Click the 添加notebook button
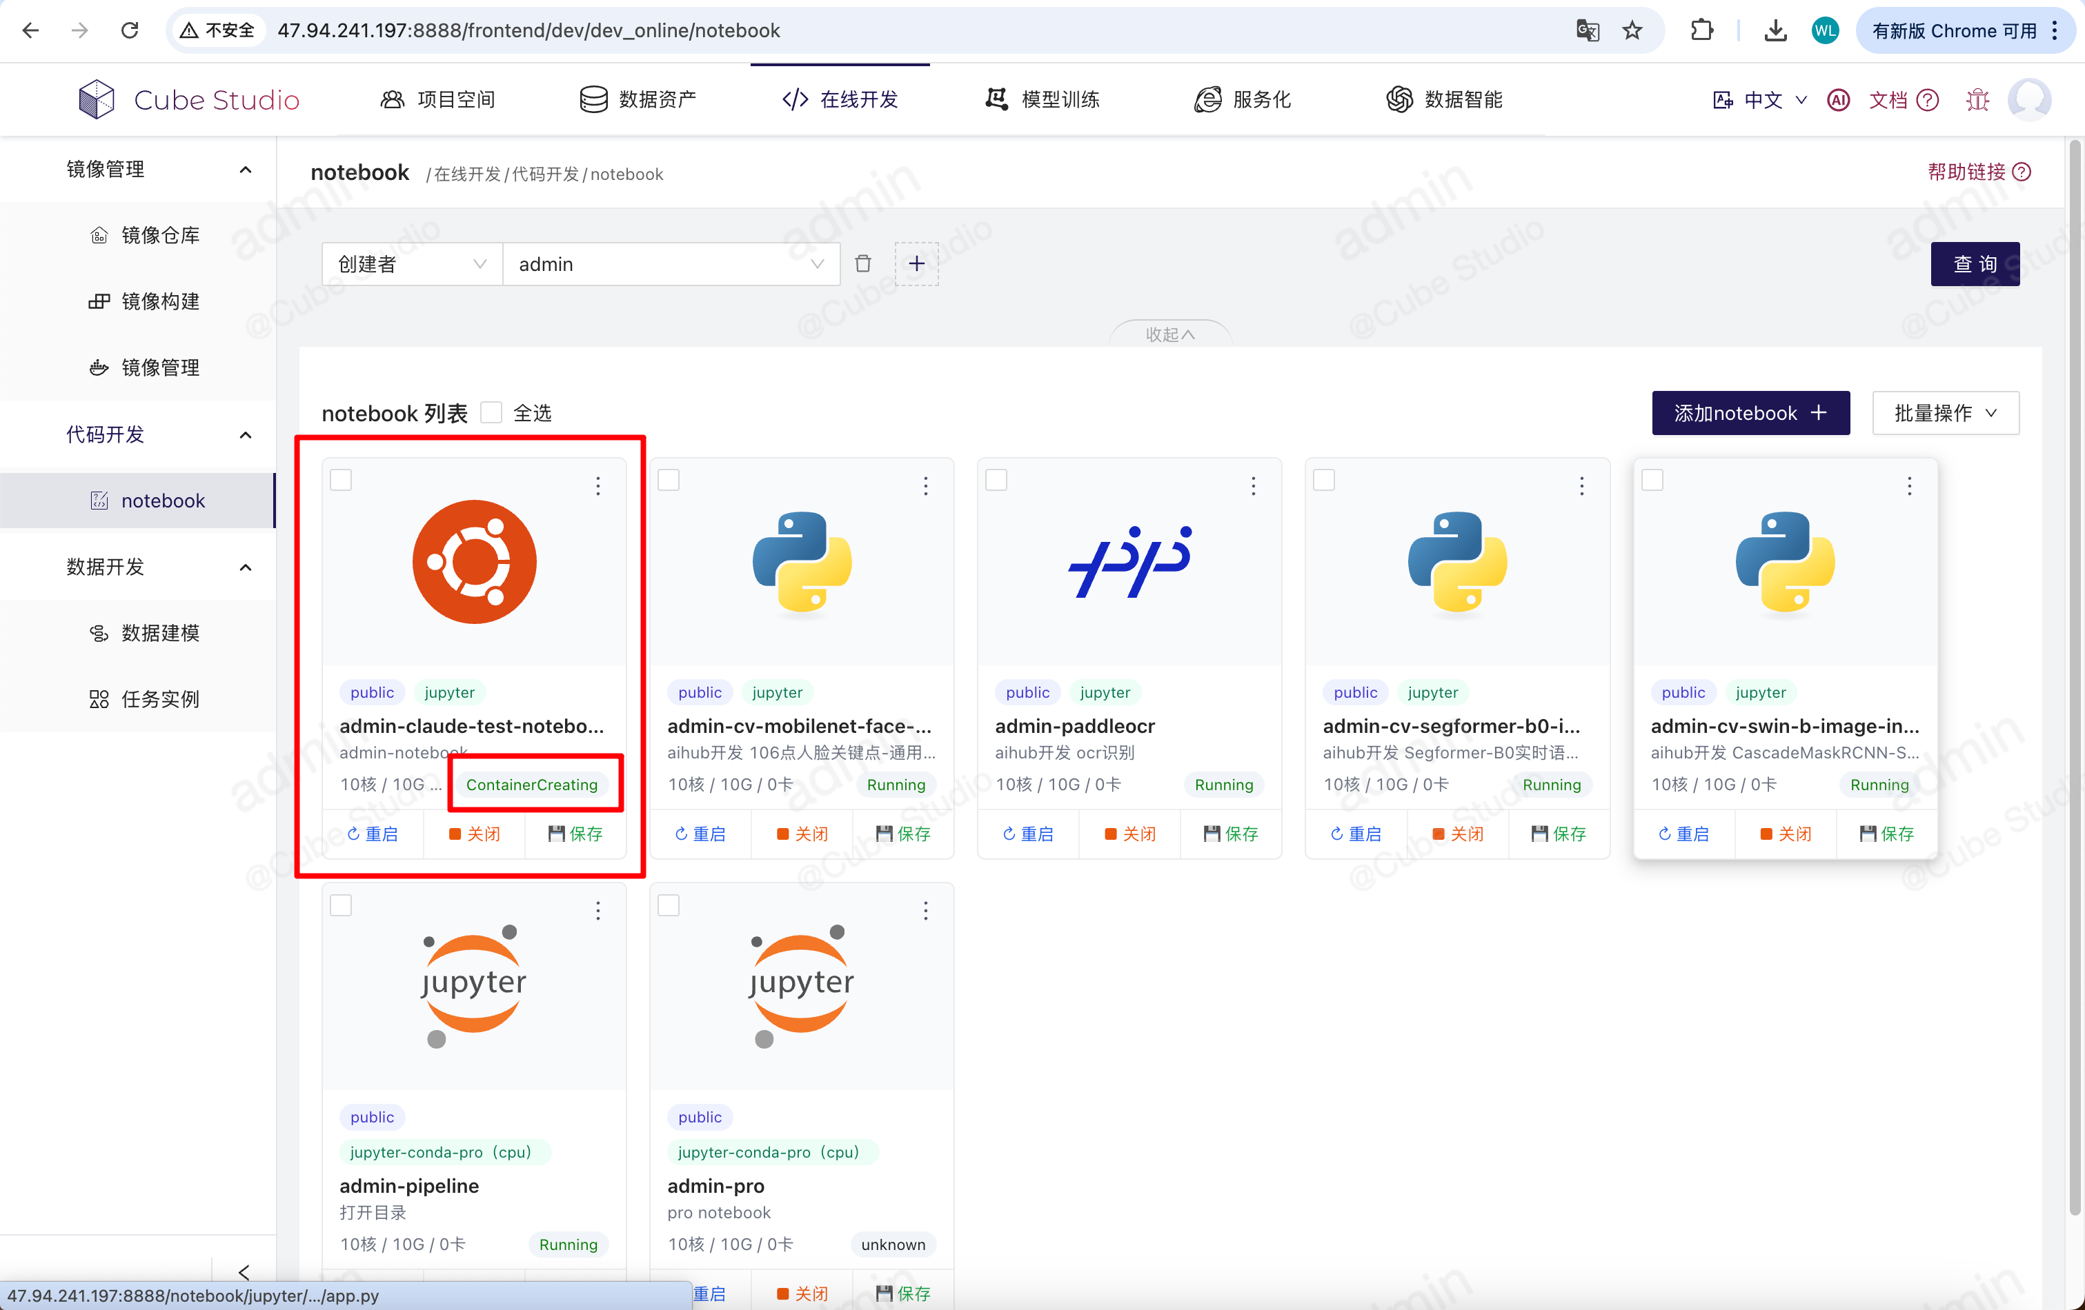The width and height of the screenshot is (2085, 1310). 1750,413
